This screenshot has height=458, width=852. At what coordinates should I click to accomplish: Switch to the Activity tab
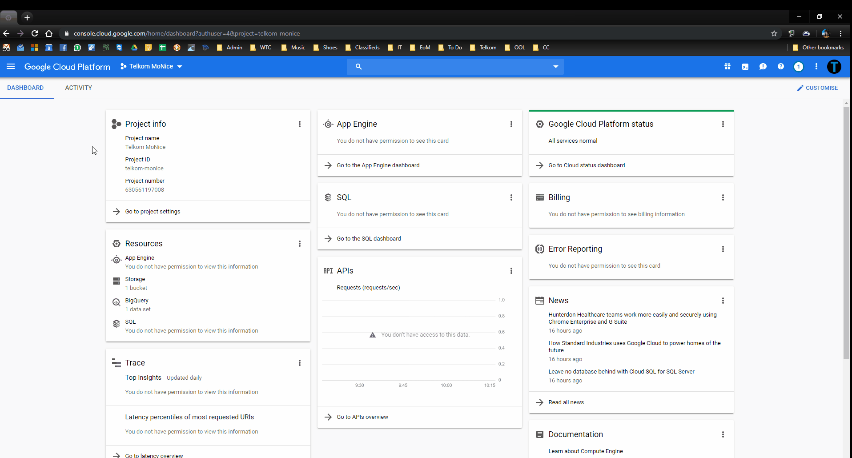[x=79, y=88]
